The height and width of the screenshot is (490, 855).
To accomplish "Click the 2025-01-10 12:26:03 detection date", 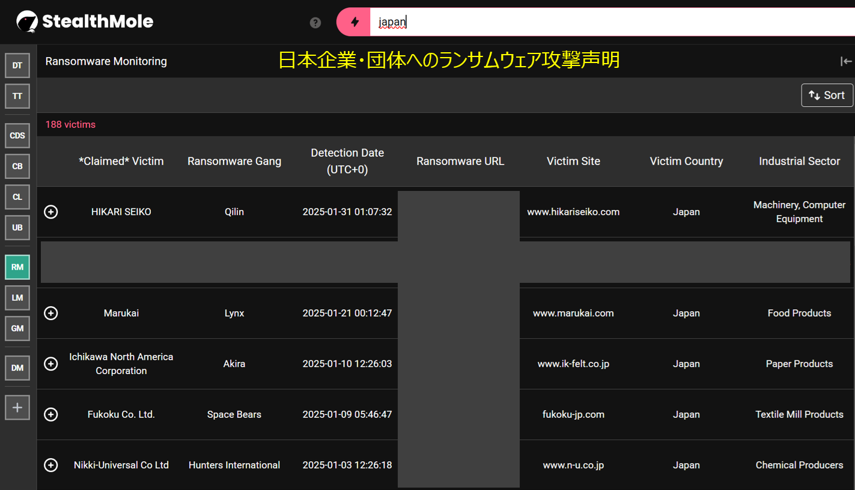I will pos(347,364).
